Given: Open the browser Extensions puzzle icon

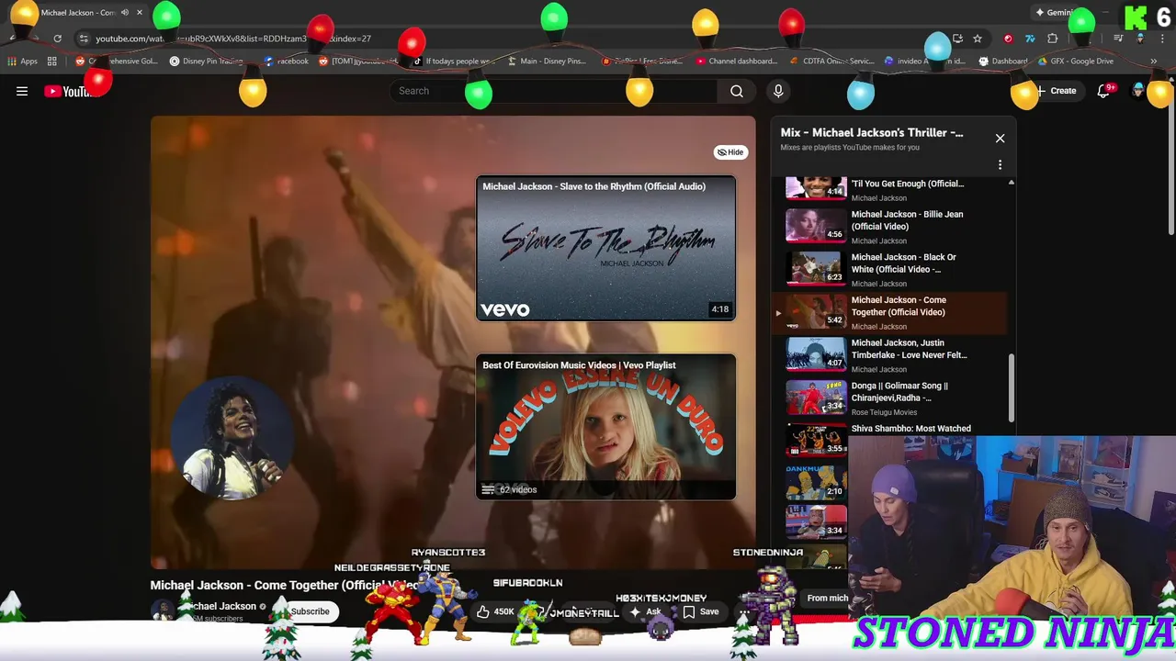Looking at the screenshot, I should tap(1053, 39).
